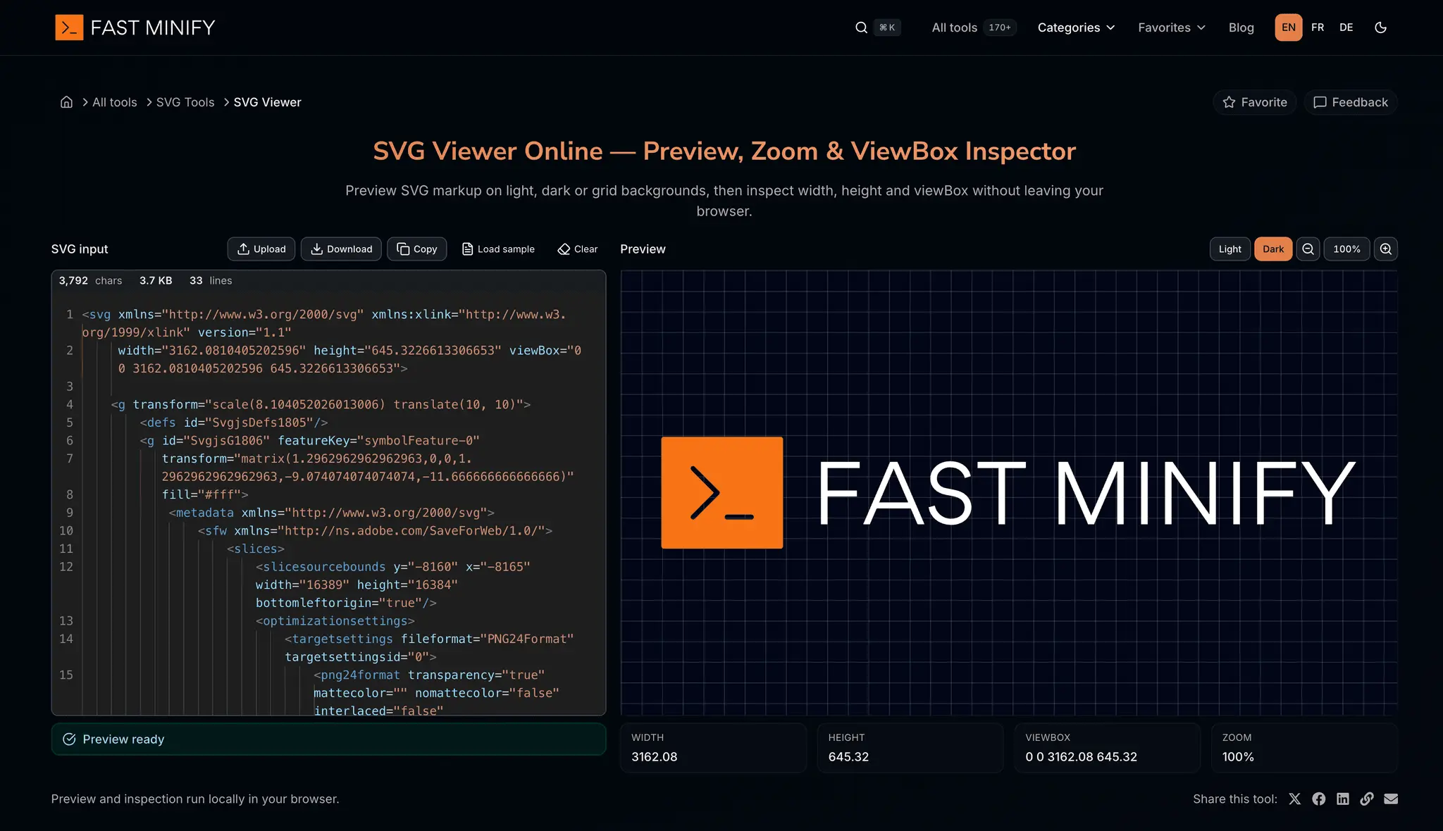Viewport: 1443px width, 831px height.
Task: Switch language to DE
Action: point(1346,27)
